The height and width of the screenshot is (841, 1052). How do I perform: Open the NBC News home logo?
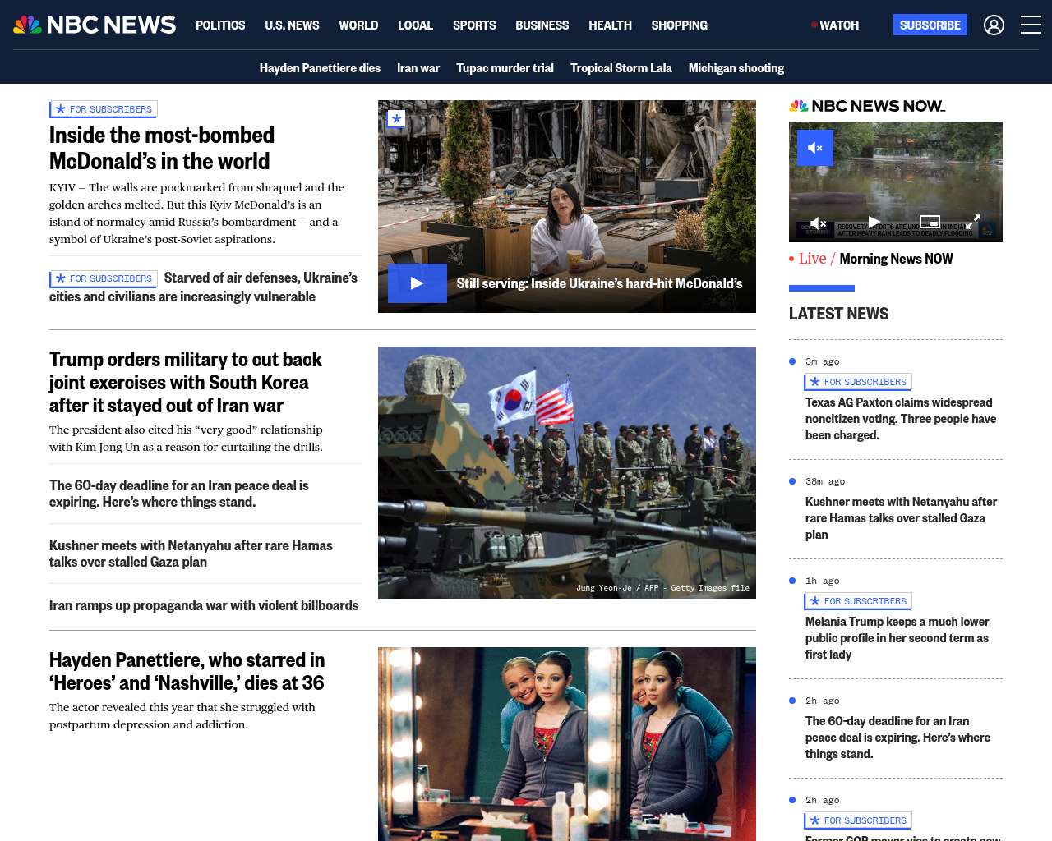point(95,25)
